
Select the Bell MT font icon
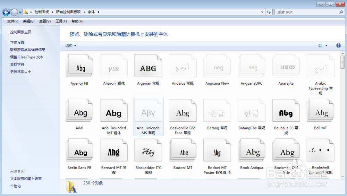point(320,111)
